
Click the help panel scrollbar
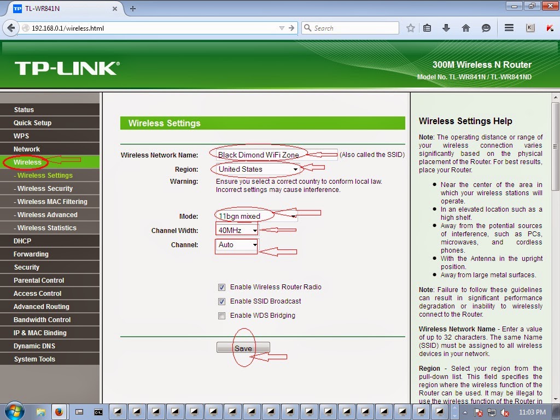pyautogui.click(x=556, y=147)
